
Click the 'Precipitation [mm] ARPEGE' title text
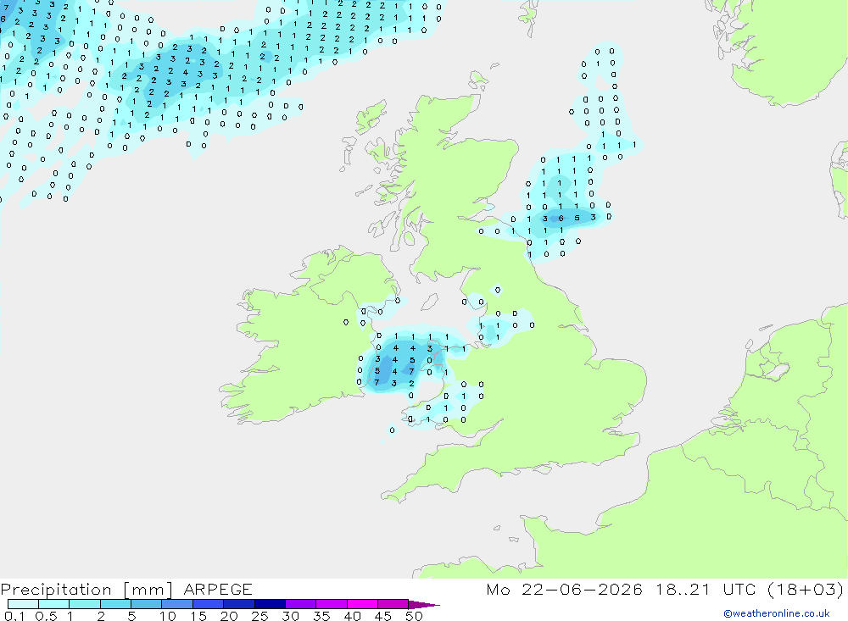coord(126,590)
